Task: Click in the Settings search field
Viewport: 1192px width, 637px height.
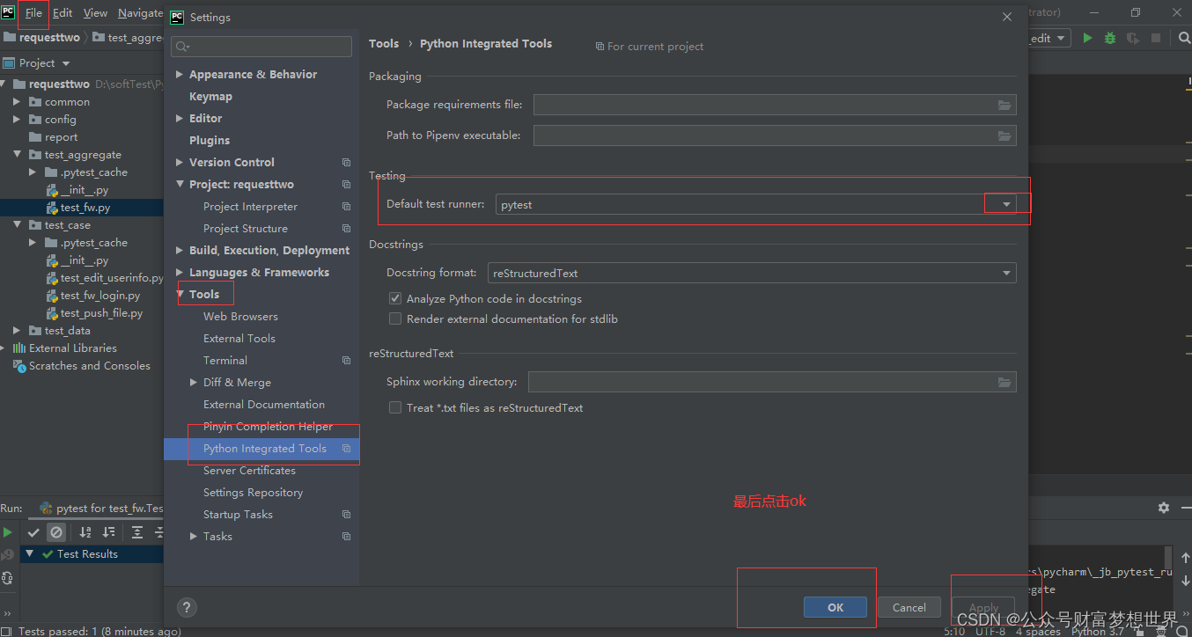Action: [261, 47]
